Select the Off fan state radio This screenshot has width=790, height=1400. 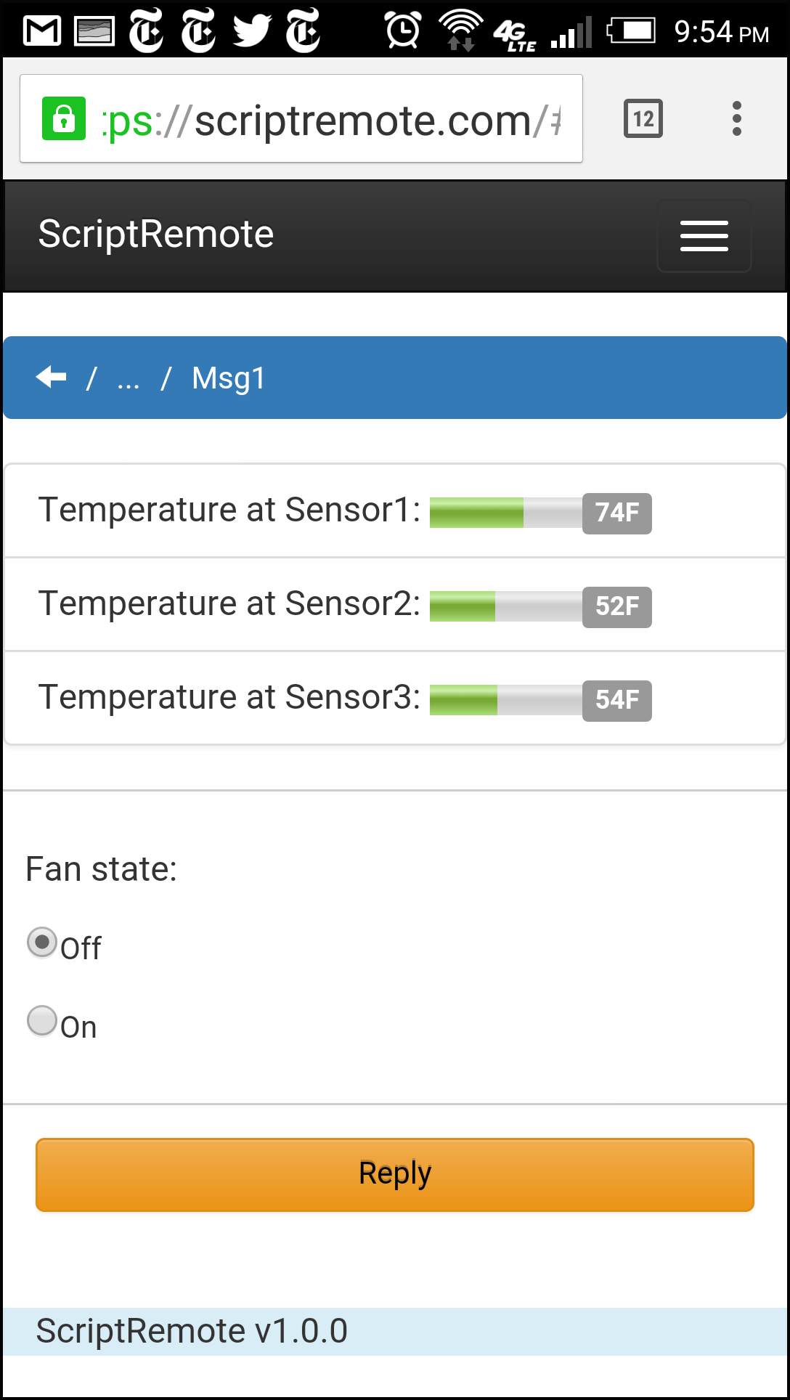click(x=42, y=943)
